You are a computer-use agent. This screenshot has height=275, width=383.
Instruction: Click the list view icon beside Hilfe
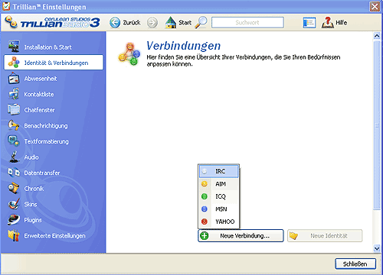(x=309, y=23)
